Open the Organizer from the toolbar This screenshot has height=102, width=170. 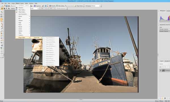(x=37, y=6)
